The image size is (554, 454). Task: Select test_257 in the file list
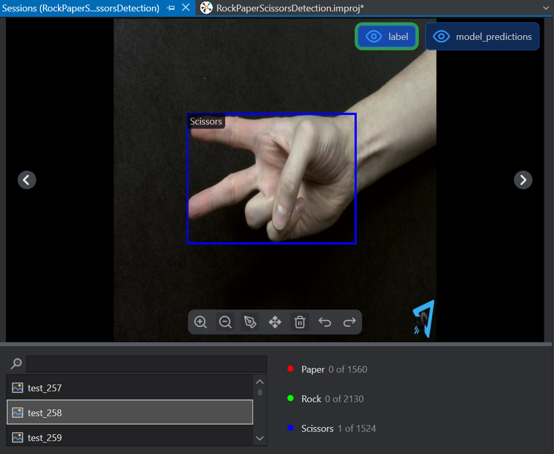click(x=130, y=388)
